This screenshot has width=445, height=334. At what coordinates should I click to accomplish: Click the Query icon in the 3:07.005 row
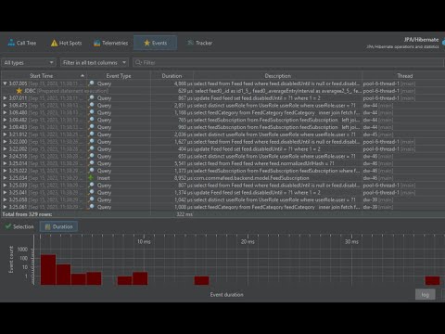tap(92, 83)
